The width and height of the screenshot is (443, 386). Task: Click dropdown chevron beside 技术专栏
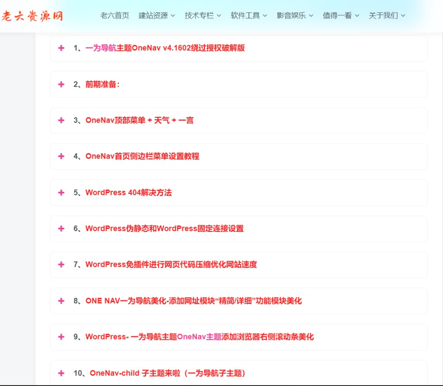tap(219, 16)
